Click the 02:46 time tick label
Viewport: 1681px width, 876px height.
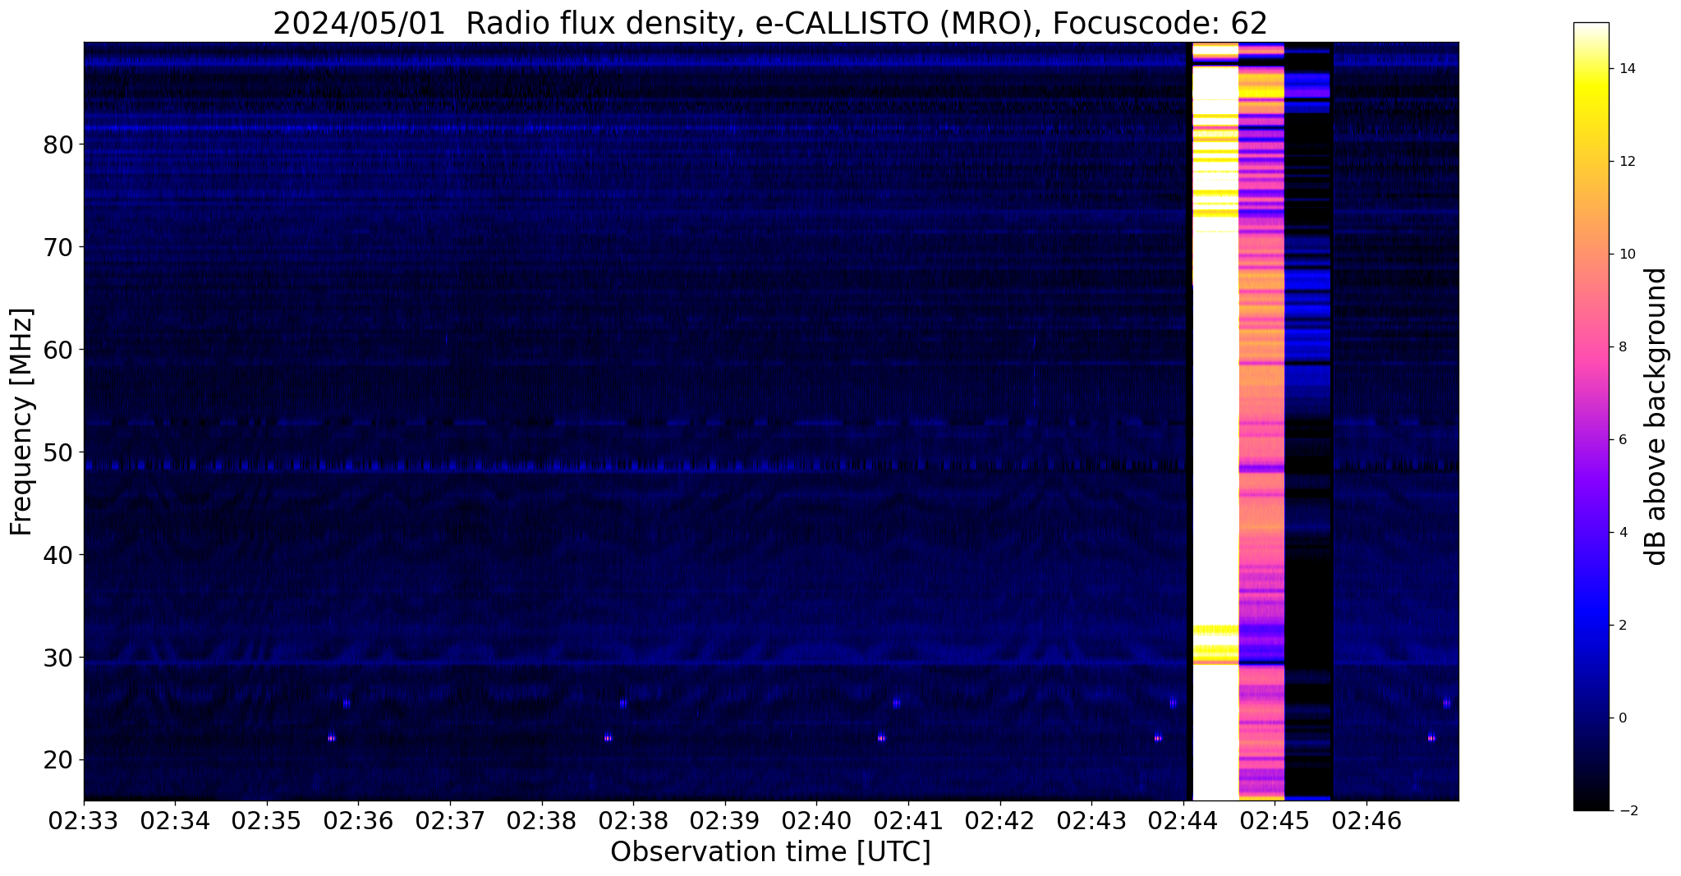[x=1366, y=819]
